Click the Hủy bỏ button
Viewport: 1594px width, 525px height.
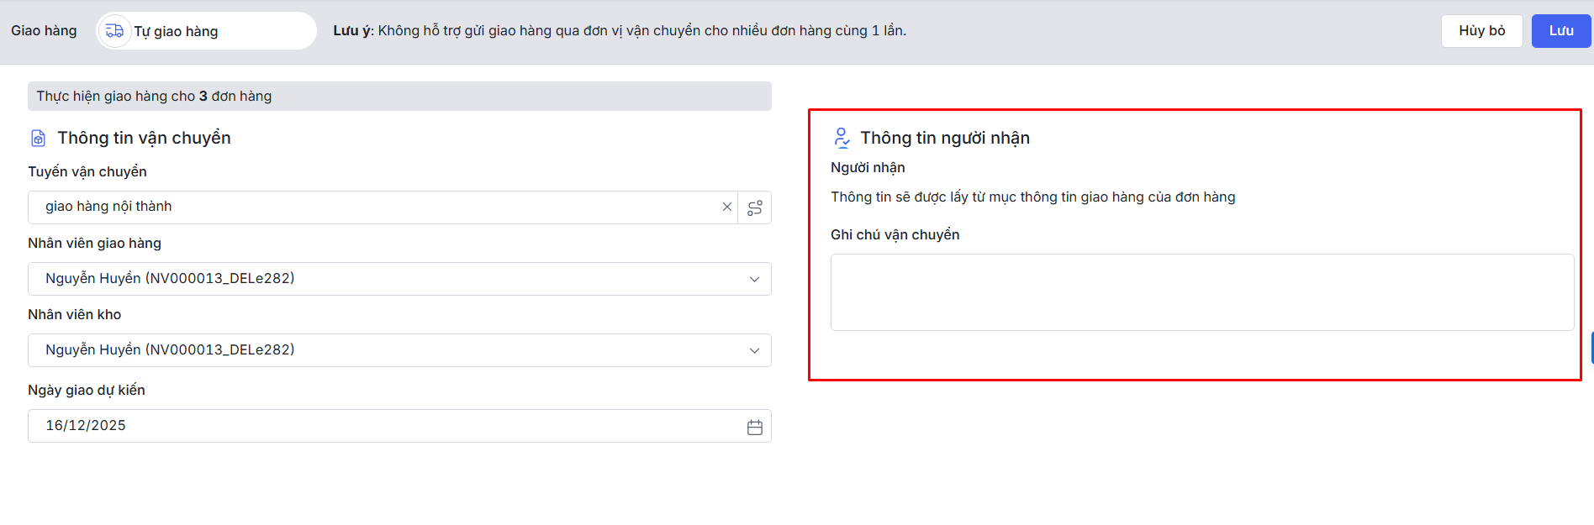pos(1481,31)
